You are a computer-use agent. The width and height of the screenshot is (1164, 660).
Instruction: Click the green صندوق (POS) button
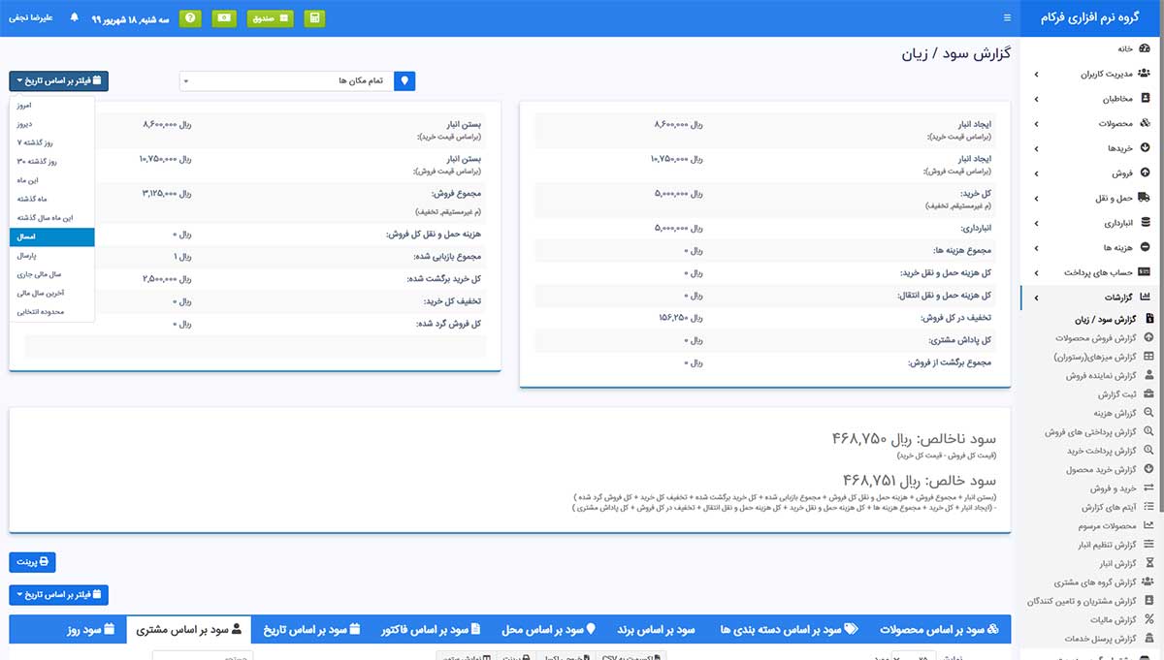point(270,18)
